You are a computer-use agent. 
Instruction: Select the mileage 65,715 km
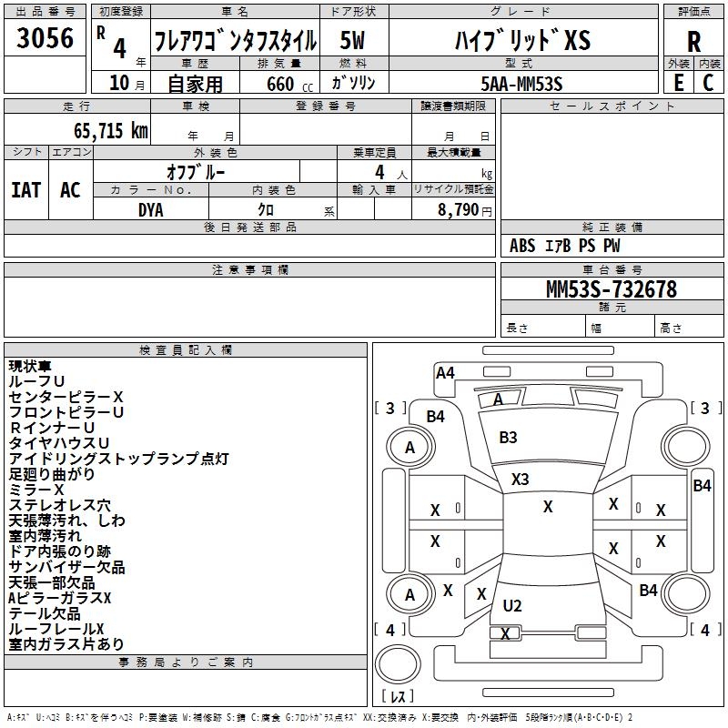coord(111,130)
